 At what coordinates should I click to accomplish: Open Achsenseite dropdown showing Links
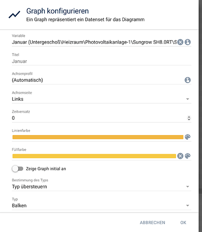click(x=101, y=99)
